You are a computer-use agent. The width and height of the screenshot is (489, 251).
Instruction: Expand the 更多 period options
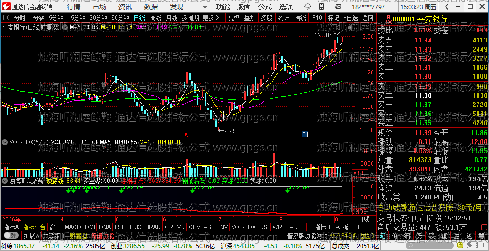click(x=211, y=18)
